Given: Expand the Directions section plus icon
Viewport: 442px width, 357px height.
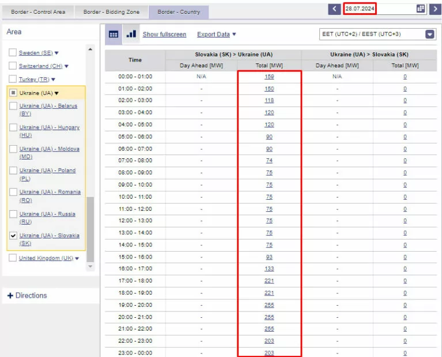Looking at the screenshot, I should [x=10, y=295].
